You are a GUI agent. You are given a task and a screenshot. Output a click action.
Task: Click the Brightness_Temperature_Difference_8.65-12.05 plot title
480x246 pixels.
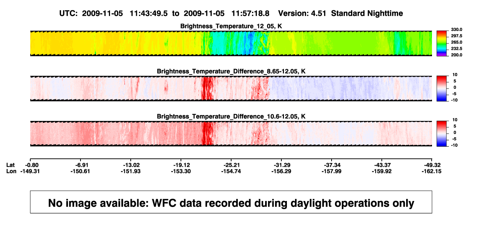pos(231,71)
